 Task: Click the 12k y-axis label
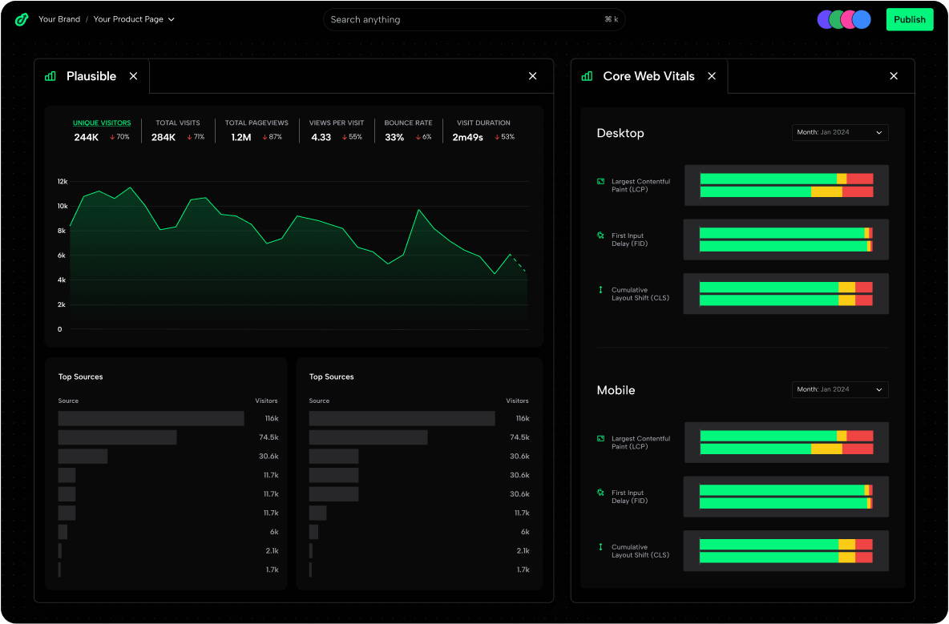point(63,181)
